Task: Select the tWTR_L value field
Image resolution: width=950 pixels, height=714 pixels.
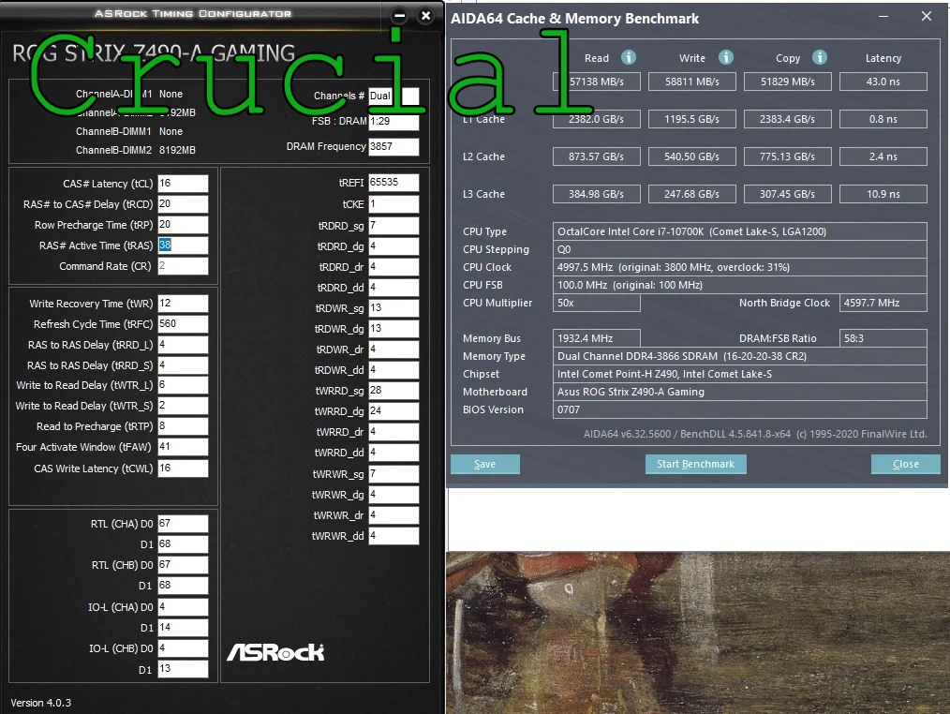Action: 183,385
